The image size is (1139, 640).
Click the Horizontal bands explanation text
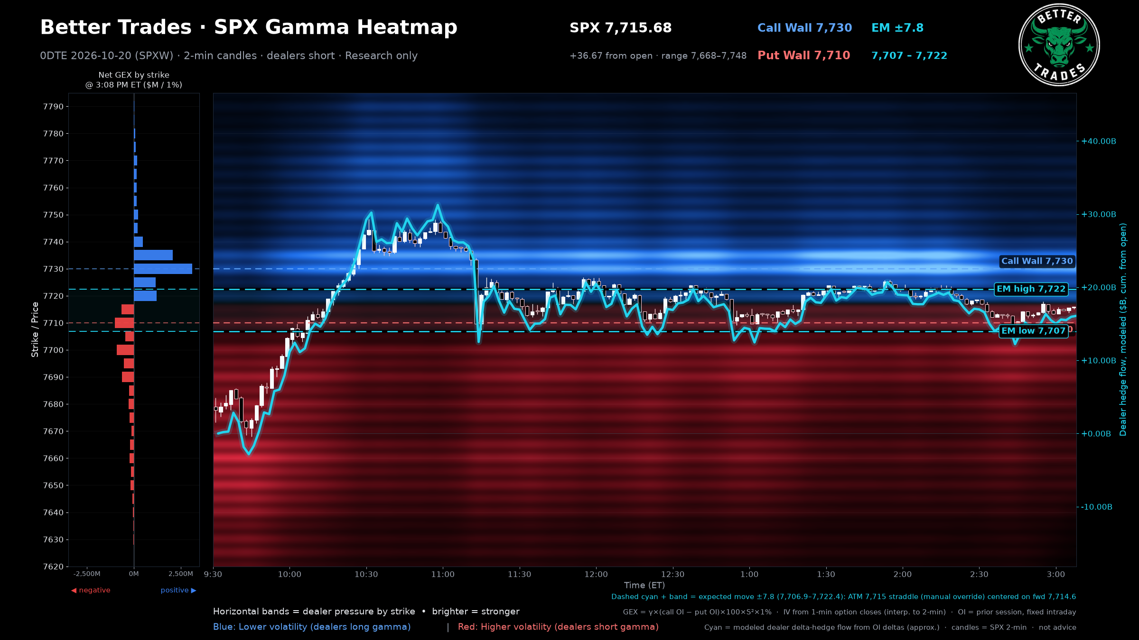pos(366,612)
